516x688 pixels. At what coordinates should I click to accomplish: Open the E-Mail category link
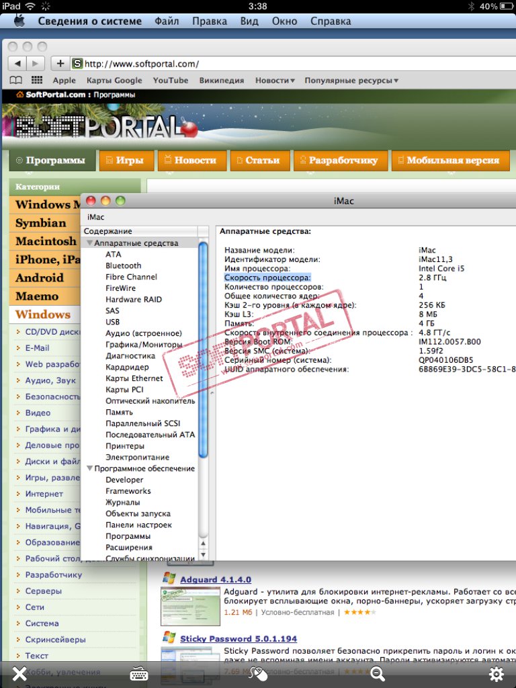[x=37, y=348]
